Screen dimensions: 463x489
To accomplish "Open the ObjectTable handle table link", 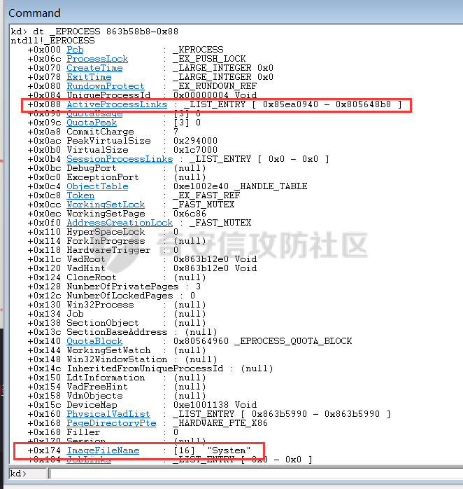I will point(97,186).
